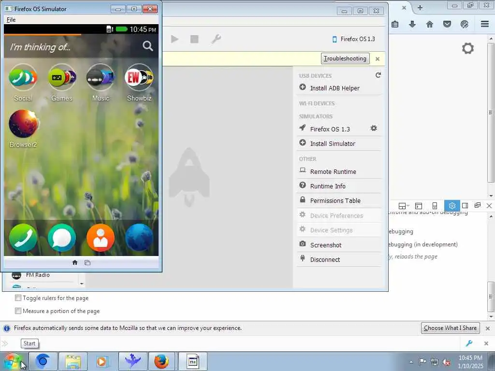Open the Firefox downloads arrow
The image size is (495, 371).
pyautogui.click(x=412, y=24)
